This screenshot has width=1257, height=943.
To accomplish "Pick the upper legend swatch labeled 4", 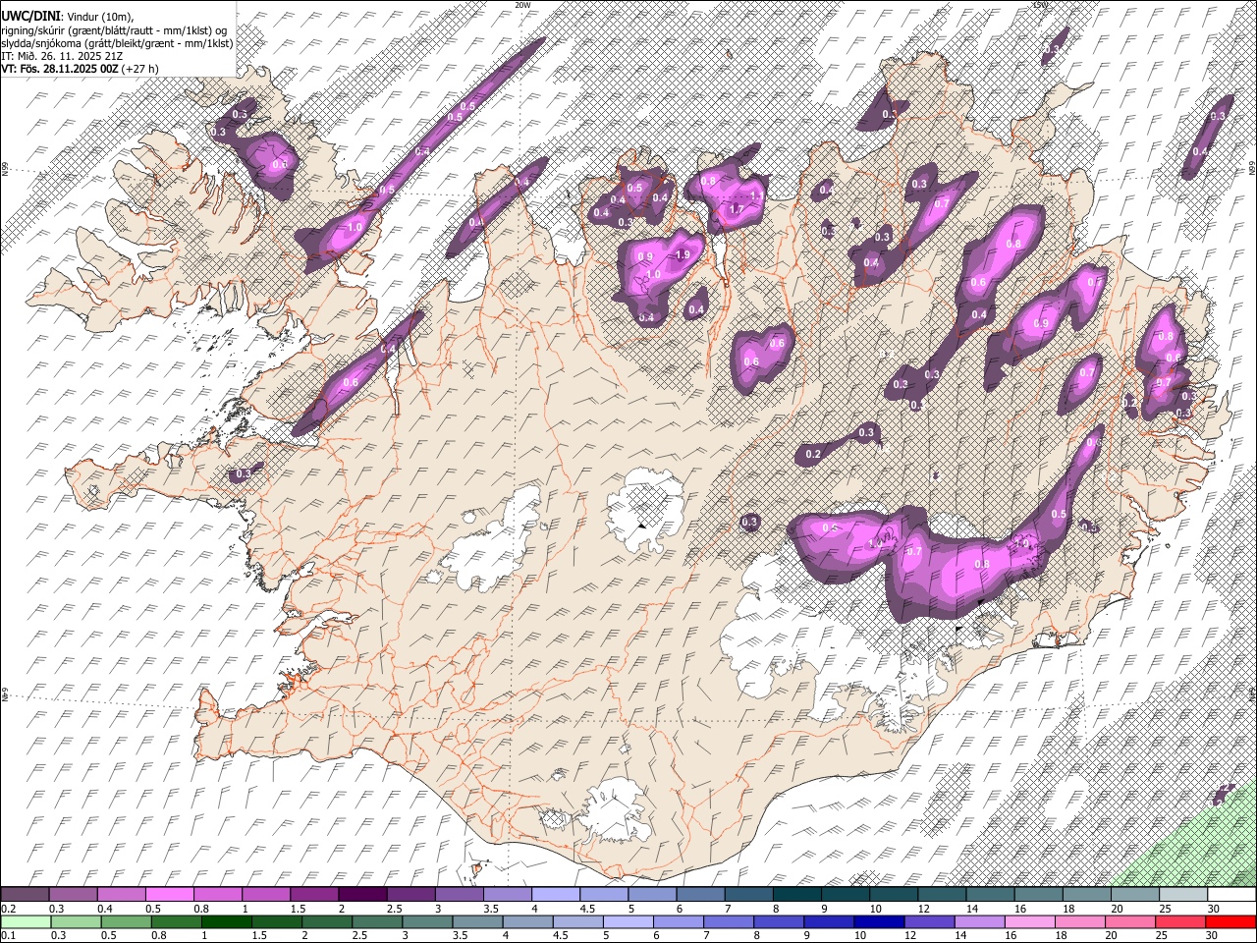I will pos(554,895).
